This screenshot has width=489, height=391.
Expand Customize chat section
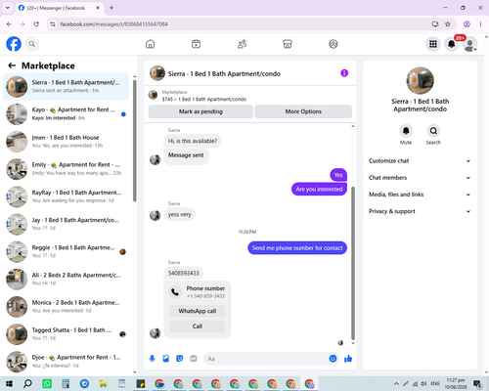tap(420, 161)
